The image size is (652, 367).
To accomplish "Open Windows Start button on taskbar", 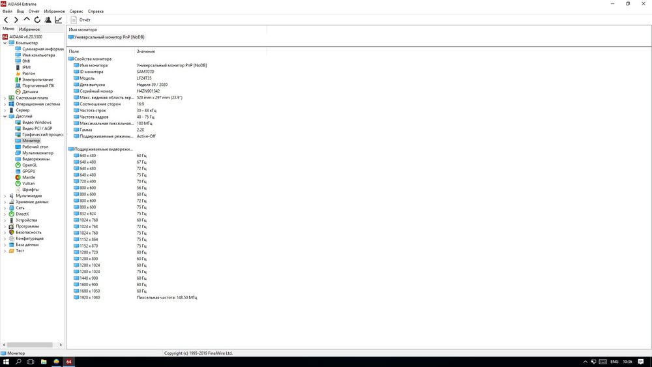I will click(x=6, y=362).
